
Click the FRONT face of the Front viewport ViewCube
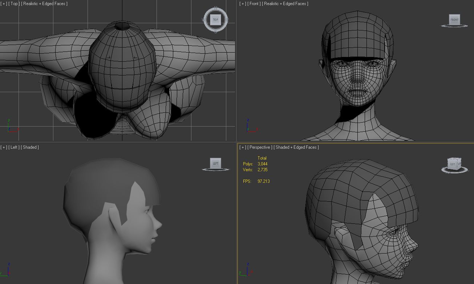tap(454, 20)
